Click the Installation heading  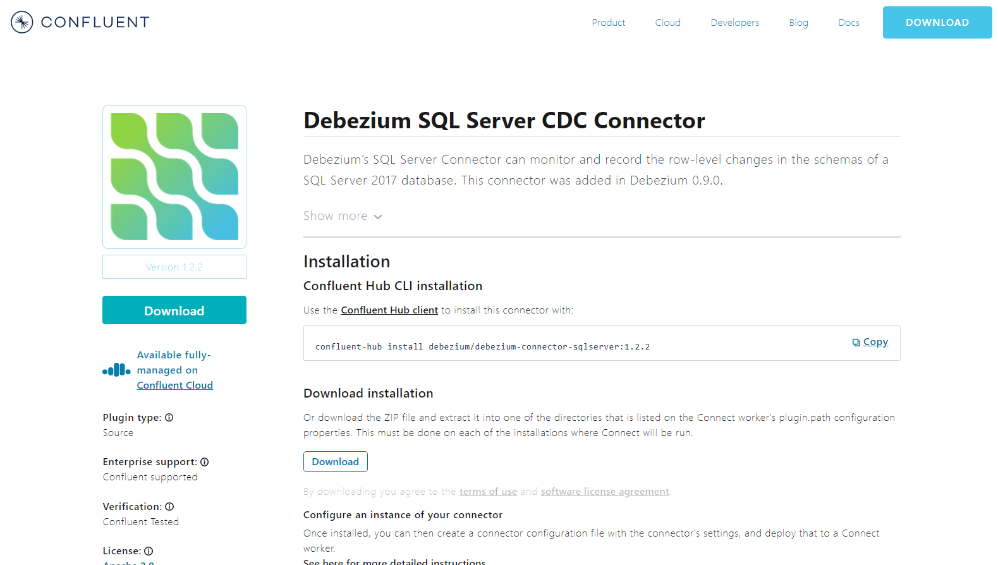pyautogui.click(x=346, y=262)
